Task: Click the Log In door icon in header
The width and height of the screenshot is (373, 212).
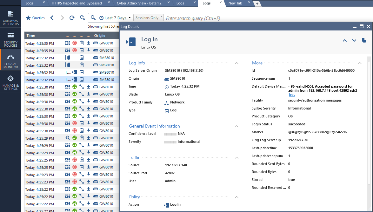Action: point(131,42)
